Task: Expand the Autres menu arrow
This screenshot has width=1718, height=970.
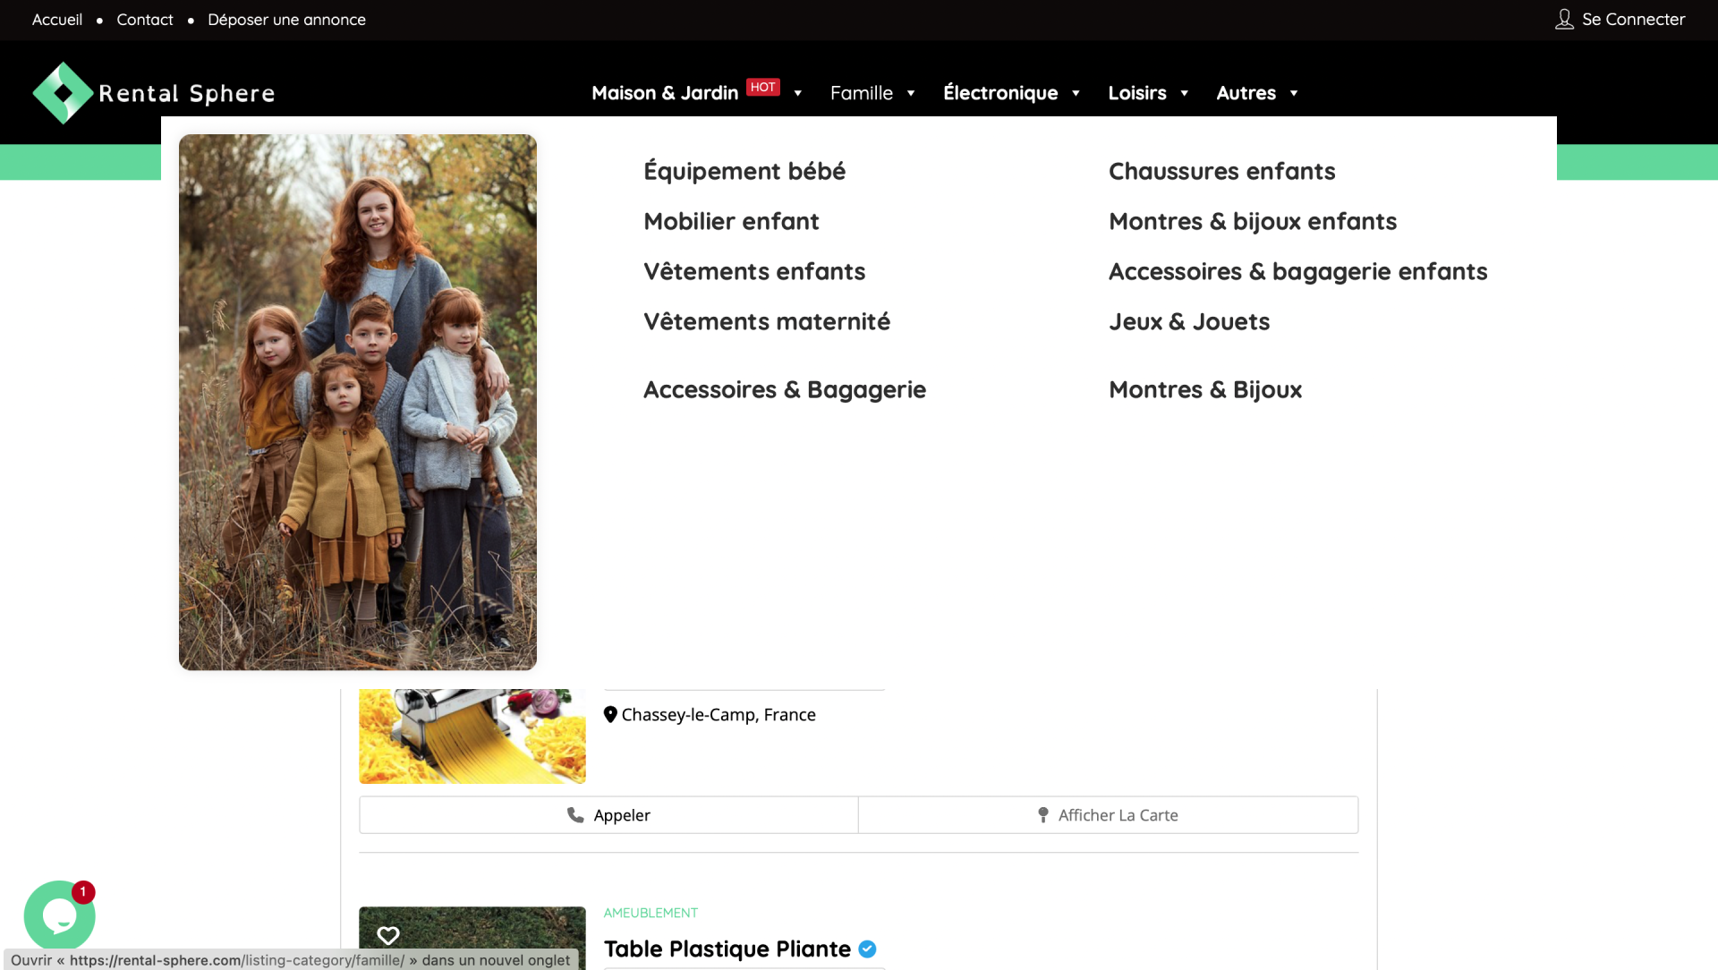Action: 1293,93
